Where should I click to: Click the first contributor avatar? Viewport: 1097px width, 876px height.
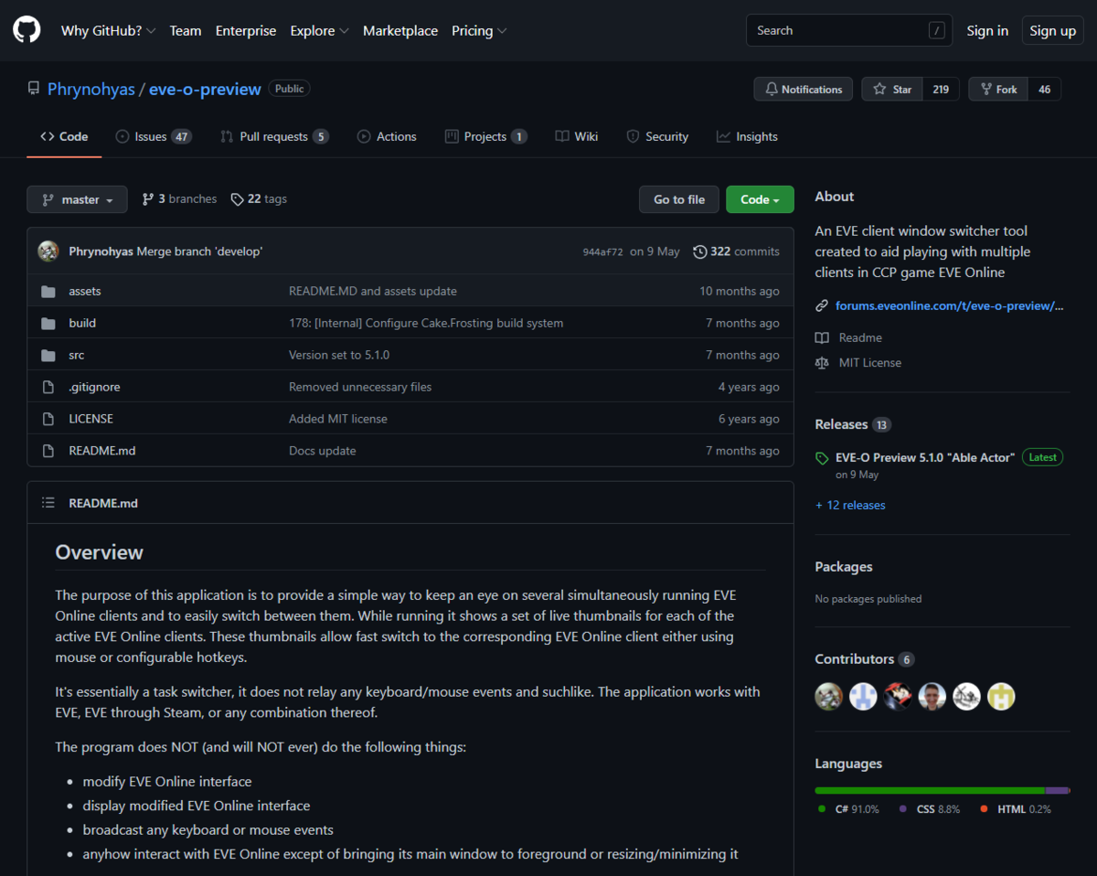tap(829, 697)
